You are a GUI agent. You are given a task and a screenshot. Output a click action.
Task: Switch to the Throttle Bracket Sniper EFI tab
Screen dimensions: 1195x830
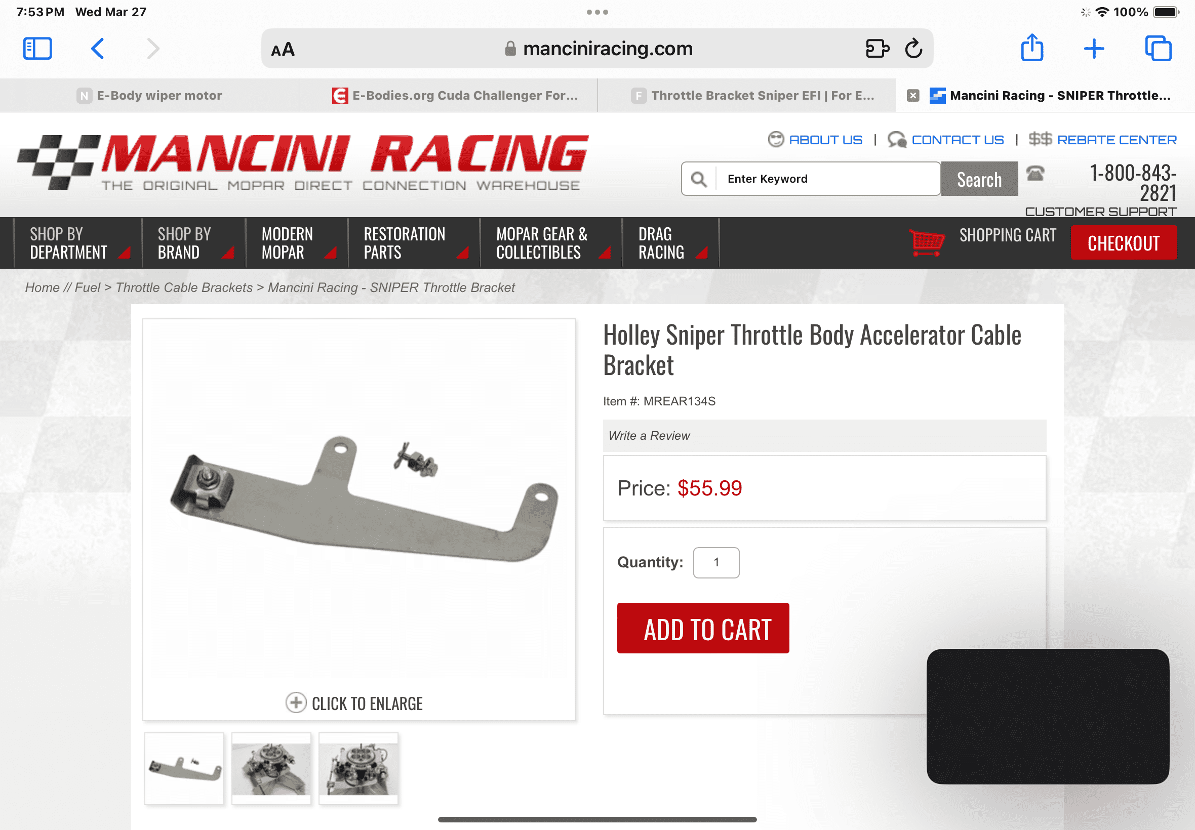click(x=747, y=96)
